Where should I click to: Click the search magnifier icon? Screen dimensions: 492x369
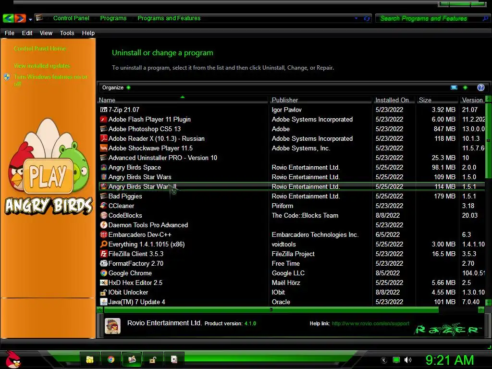[x=485, y=19]
